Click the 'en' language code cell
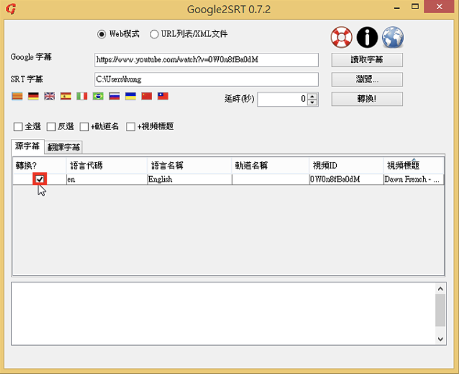The image size is (459, 375). tap(107, 180)
